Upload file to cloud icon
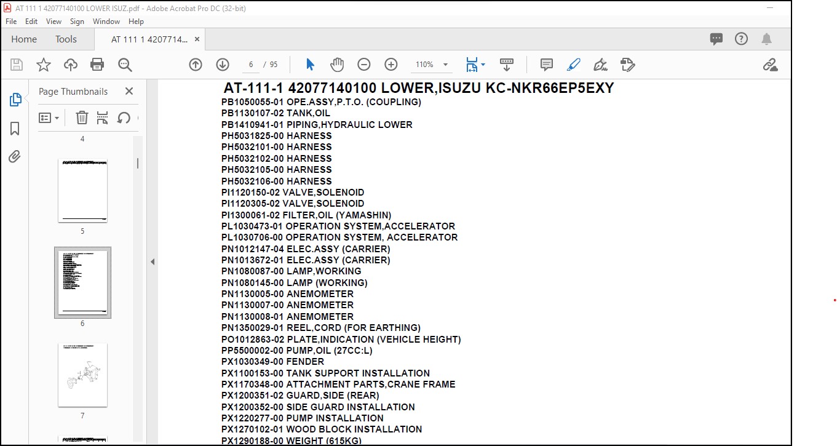The image size is (837, 446). coord(71,65)
